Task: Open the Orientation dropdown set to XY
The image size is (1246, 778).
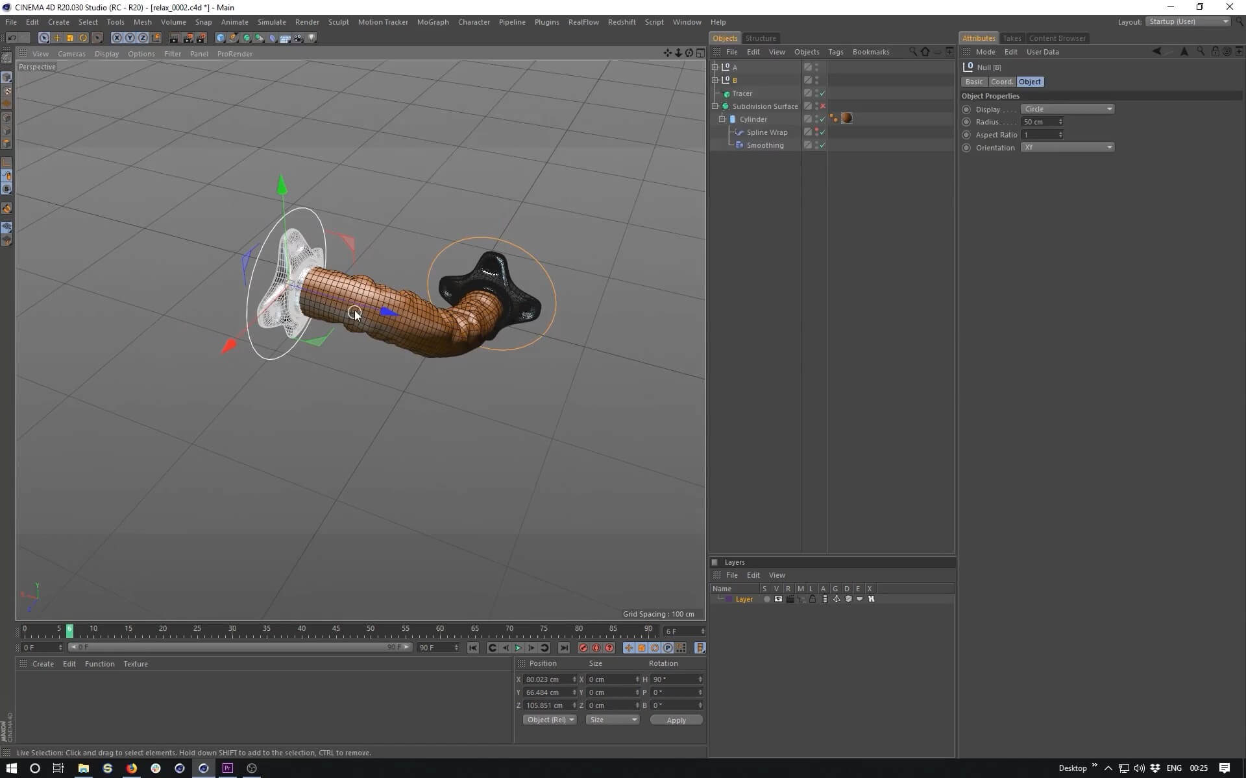Action: 1068,147
